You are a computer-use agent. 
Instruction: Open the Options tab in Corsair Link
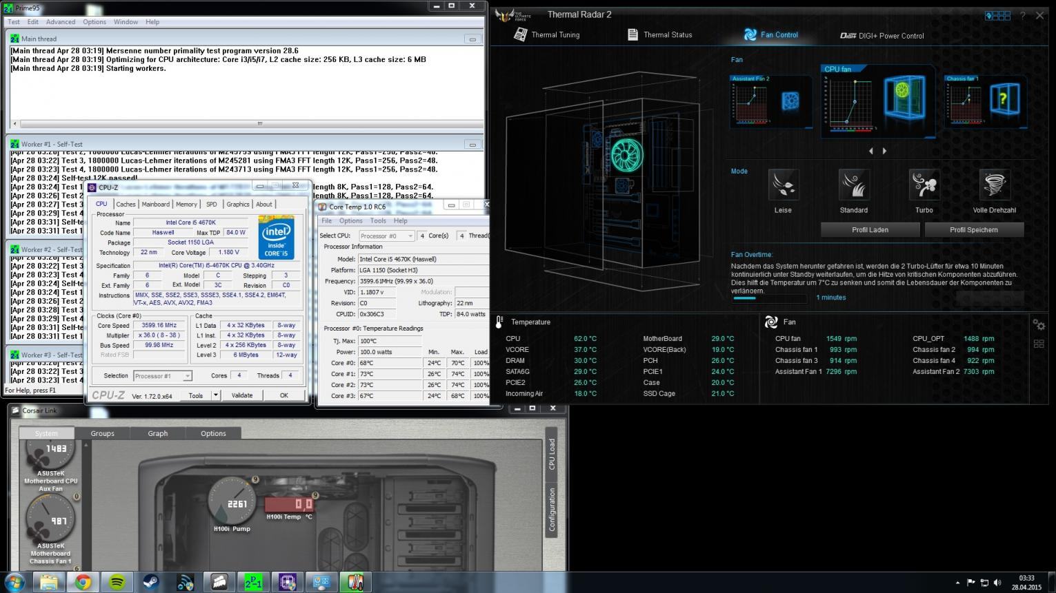pos(213,433)
